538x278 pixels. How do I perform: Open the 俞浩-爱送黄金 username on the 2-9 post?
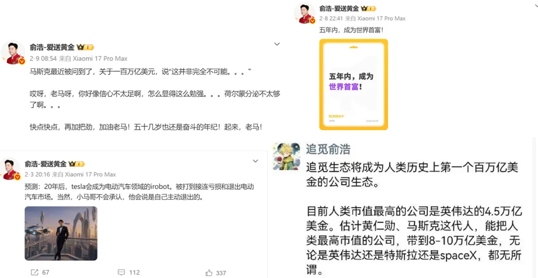52,47
